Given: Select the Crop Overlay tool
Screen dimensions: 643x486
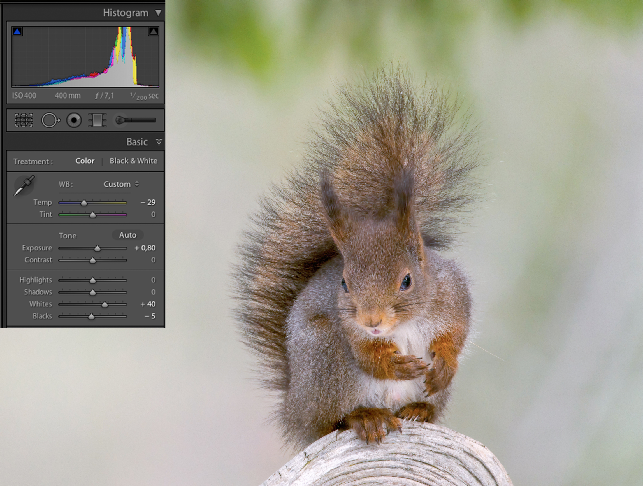Looking at the screenshot, I should [x=24, y=120].
